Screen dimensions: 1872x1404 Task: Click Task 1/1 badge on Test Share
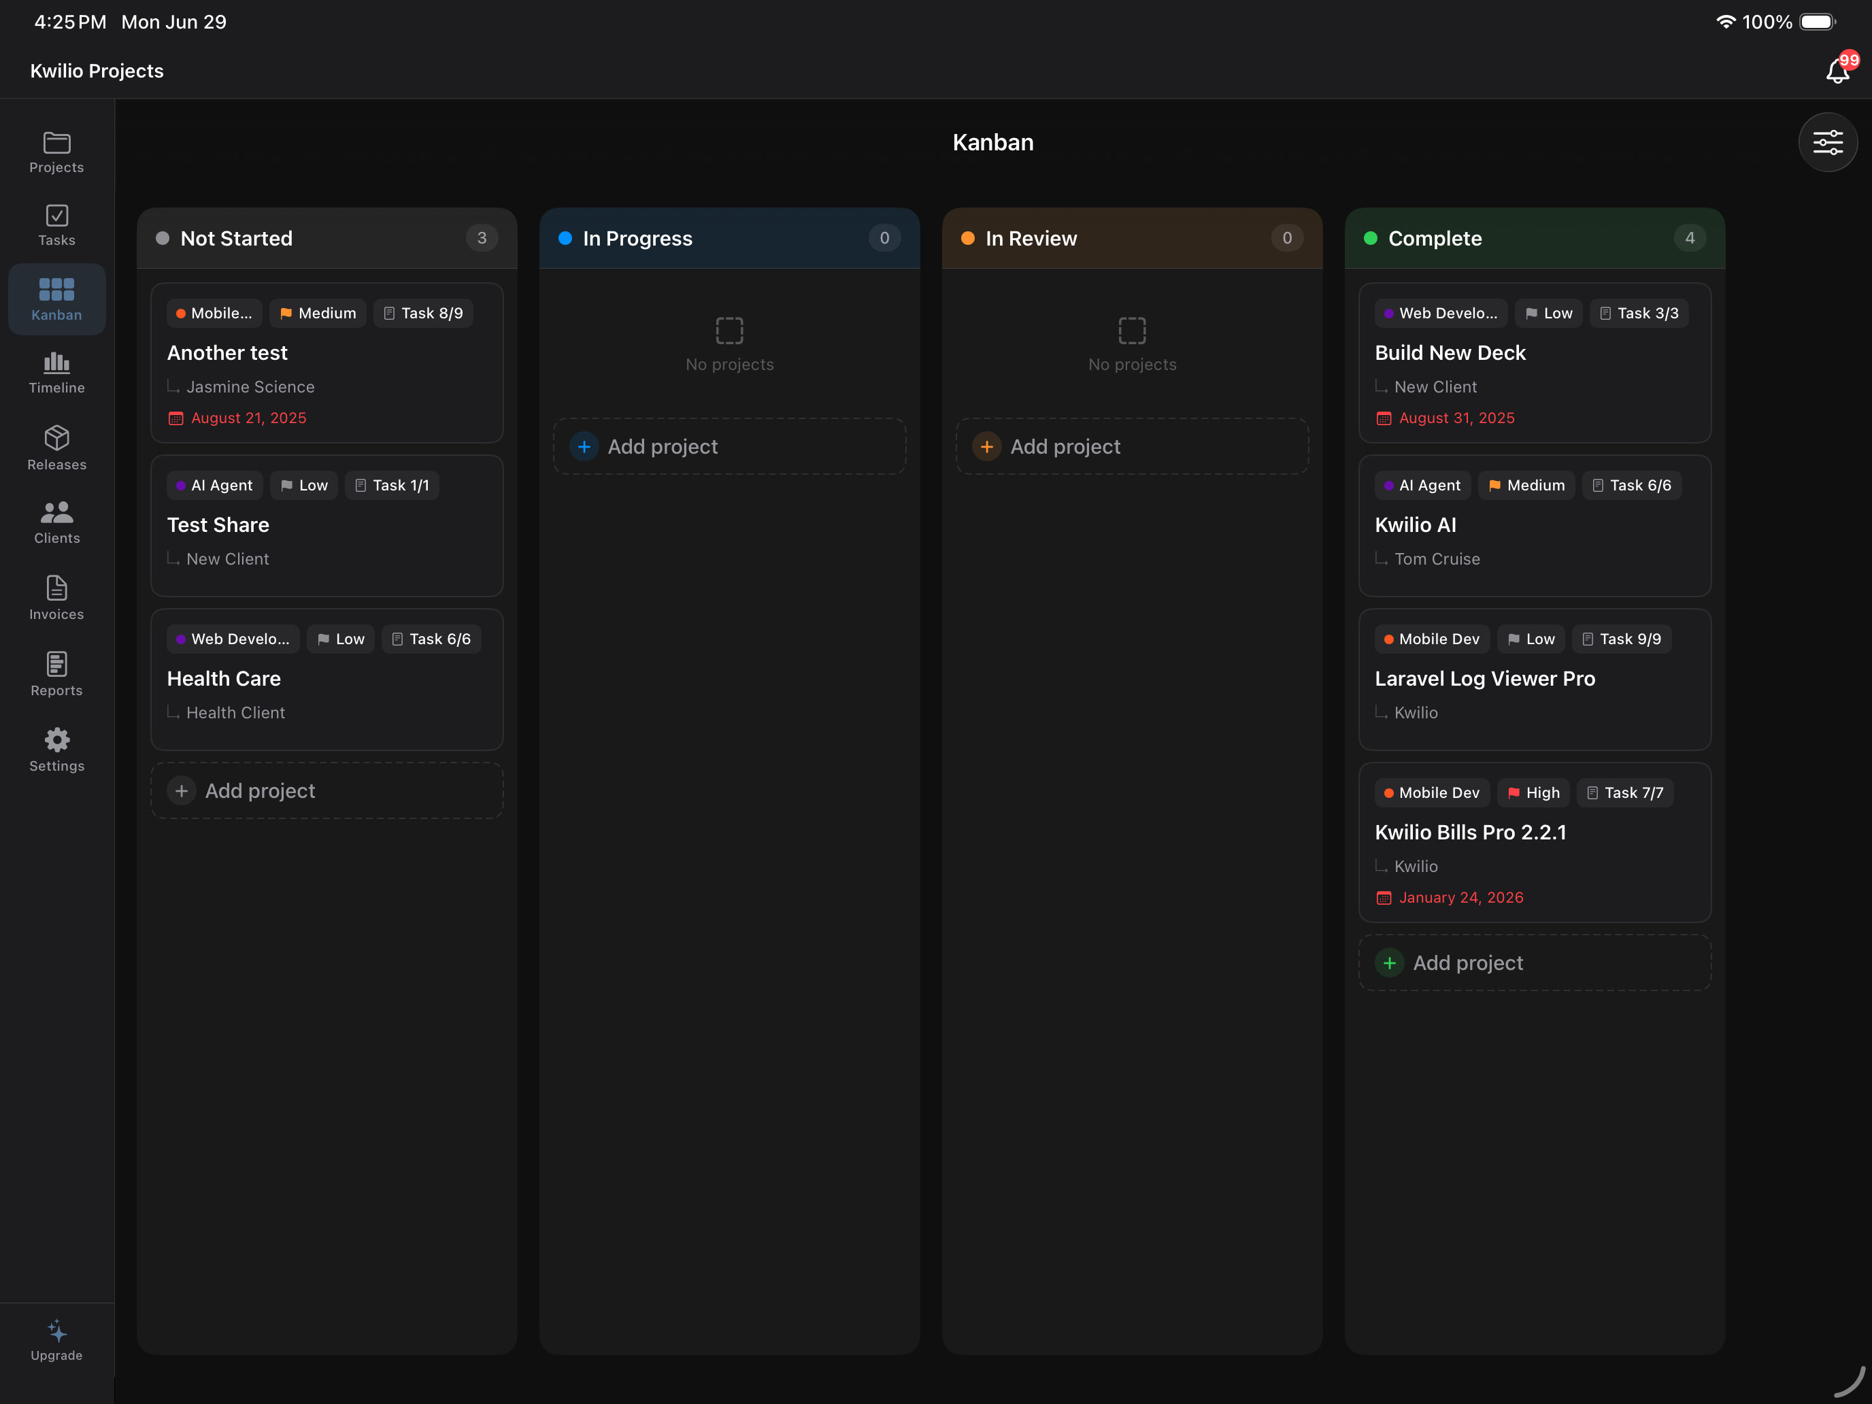click(x=392, y=485)
